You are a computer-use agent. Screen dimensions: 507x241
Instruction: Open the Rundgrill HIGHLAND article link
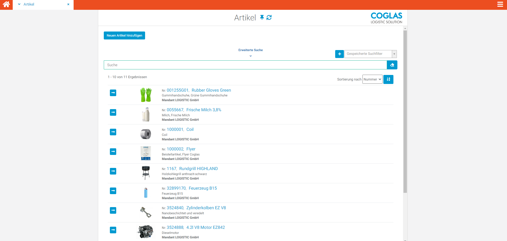click(x=198, y=169)
